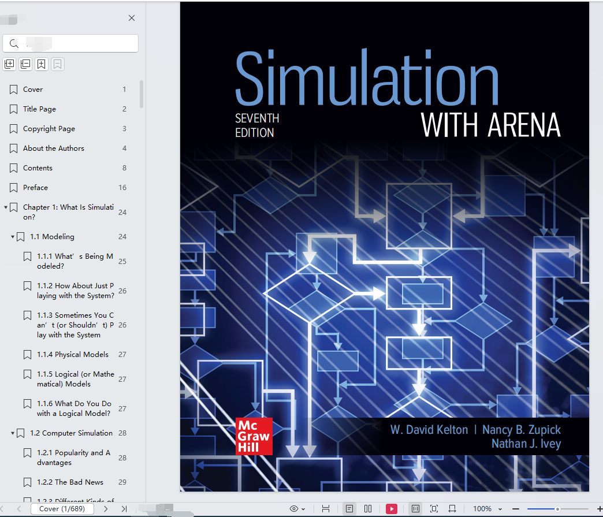The image size is (603, 517).
Task: Jump to the Title Page bookmark
Action: coord(39,109)
